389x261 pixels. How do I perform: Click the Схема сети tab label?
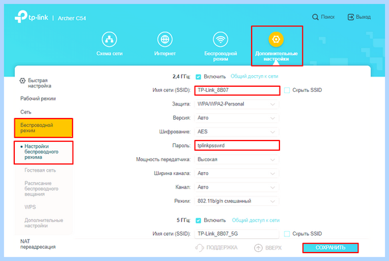point(110,54)
